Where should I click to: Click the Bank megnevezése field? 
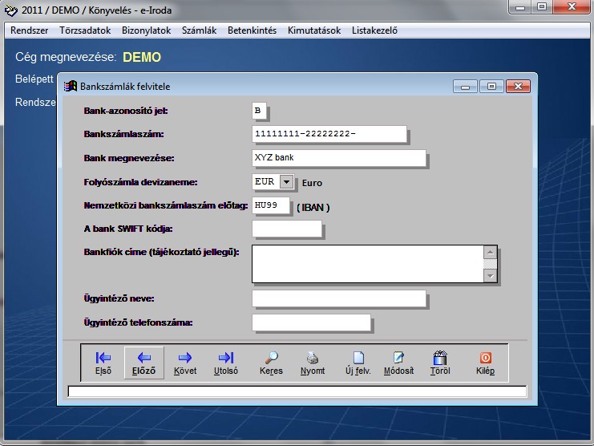(338, 158)
